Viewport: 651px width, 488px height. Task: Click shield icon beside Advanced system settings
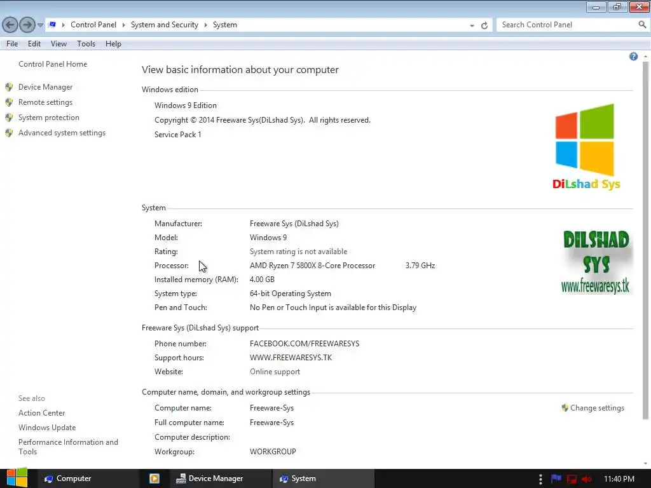[9, 133]
